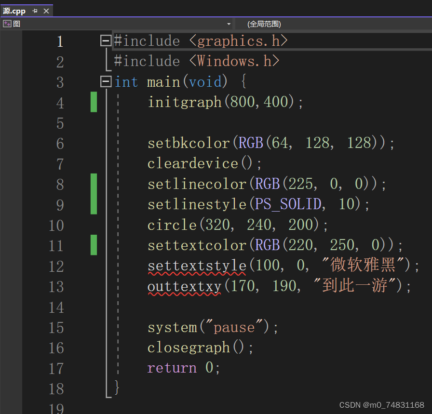Click the green change marker at line 4
432x414 pixels.
(x=94, y=102)
